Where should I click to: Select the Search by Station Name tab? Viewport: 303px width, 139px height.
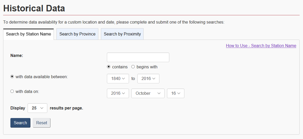click(28, 34)
